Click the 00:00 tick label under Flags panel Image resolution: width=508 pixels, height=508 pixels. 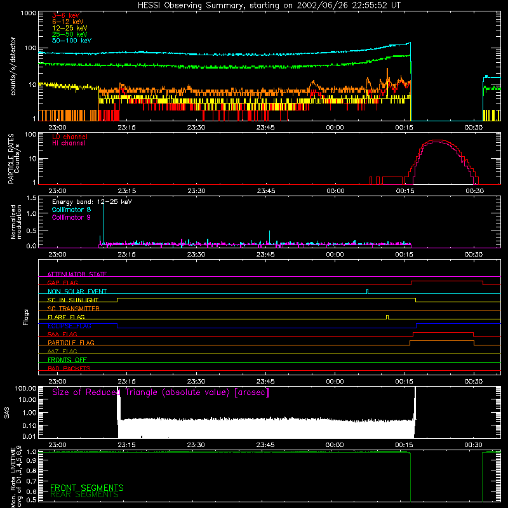pyautogui.click(x=335, y=382)
